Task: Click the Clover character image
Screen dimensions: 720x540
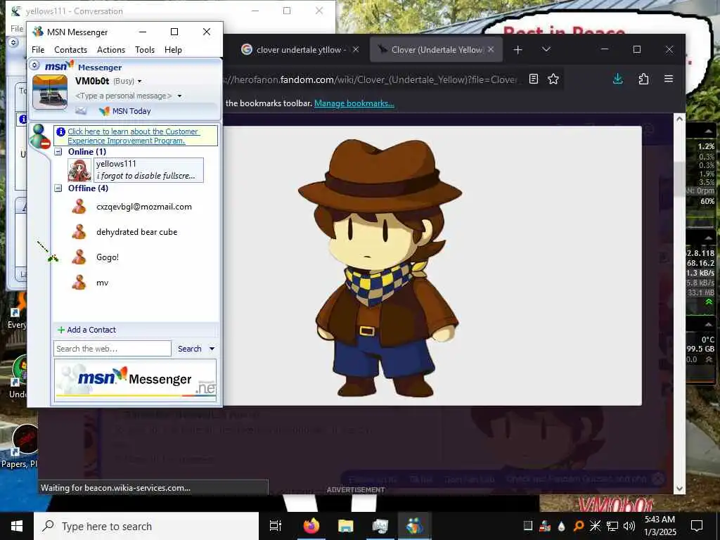Action: (x=379, y=268)
